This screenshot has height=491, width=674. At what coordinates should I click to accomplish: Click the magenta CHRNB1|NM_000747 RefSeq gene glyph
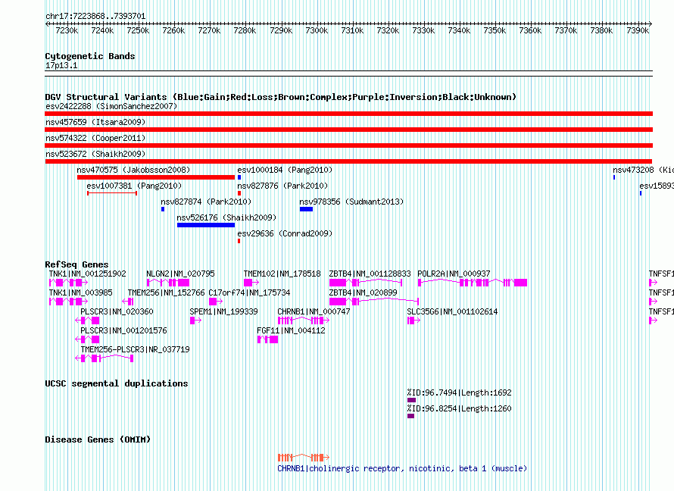point(304,321)
